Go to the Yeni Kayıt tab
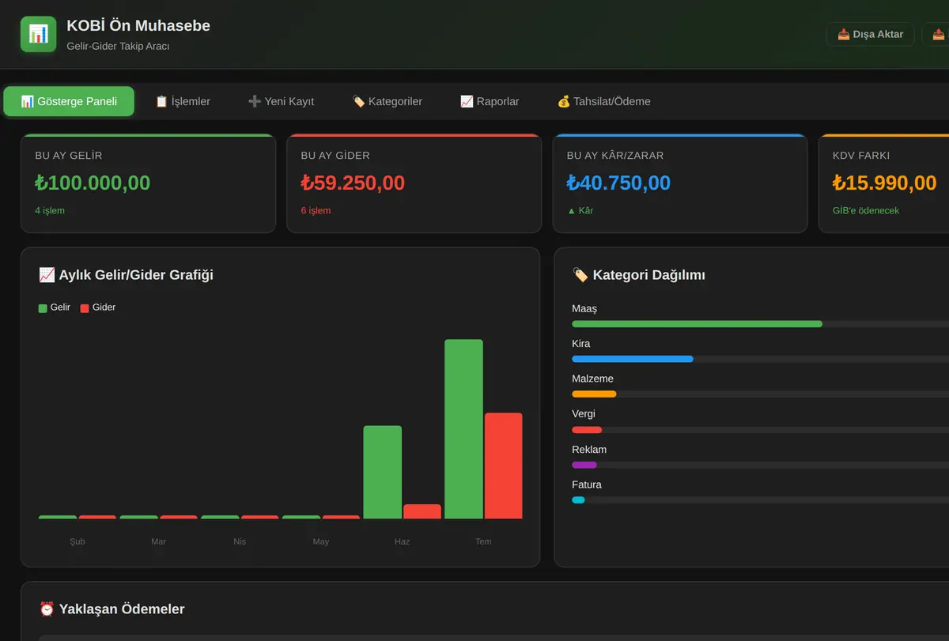 click(281, 101)
